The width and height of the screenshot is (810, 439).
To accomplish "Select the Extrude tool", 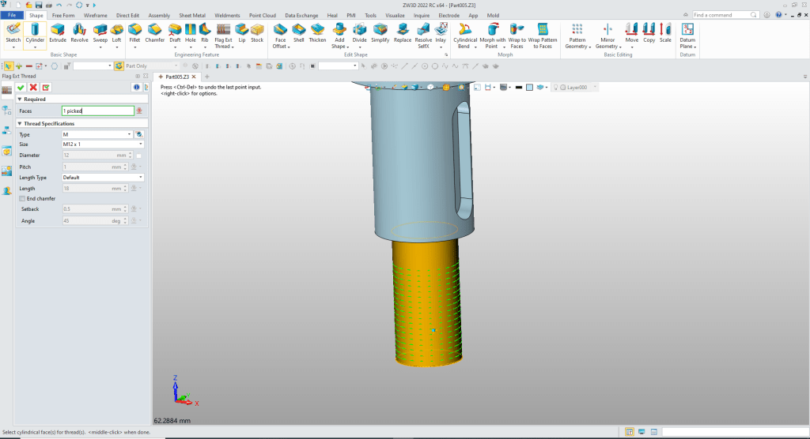I will [x=58, y=32].
